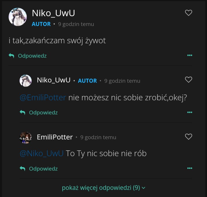207x197 pixels.
Task: Like Niko_UwU's reply to @EmiliPotter
Action: click(x=188, y=80)
